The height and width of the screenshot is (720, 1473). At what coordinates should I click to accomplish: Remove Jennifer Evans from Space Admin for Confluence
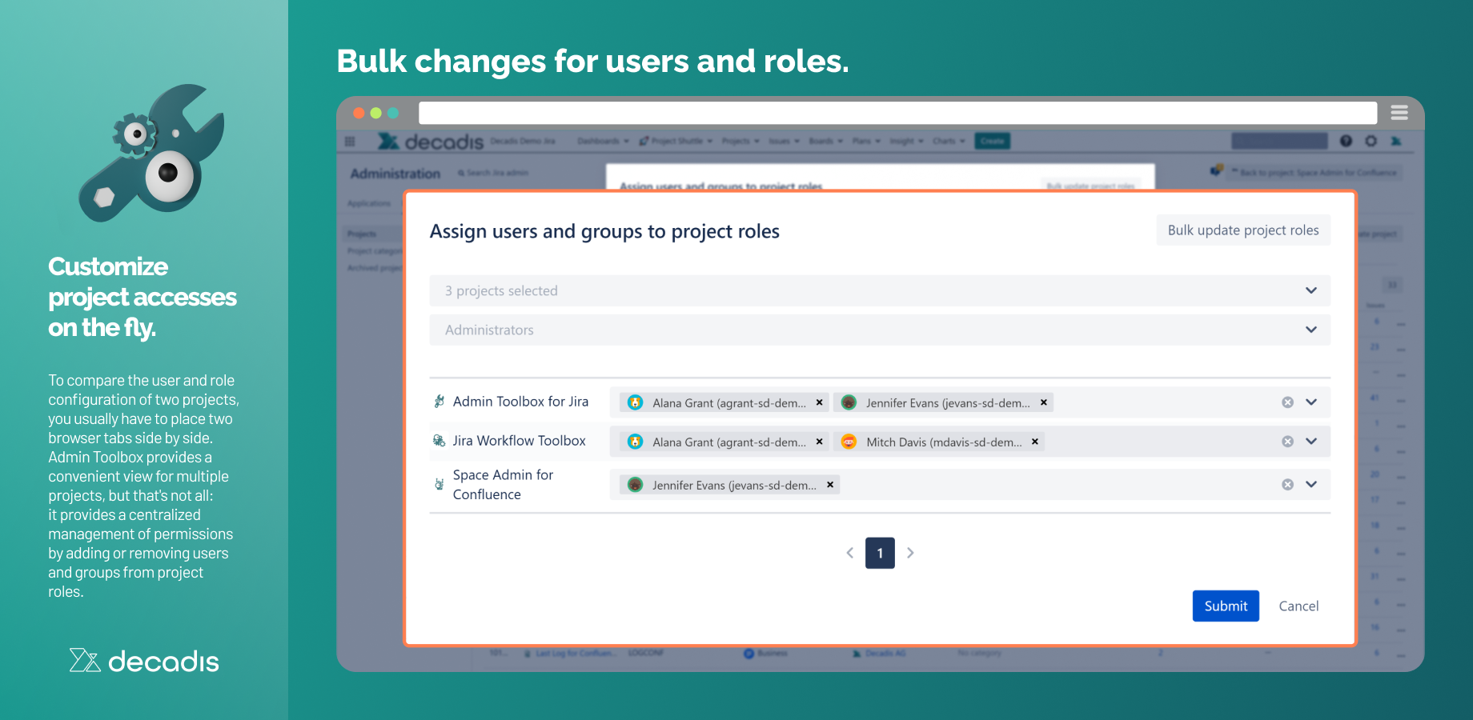point(830,485)
